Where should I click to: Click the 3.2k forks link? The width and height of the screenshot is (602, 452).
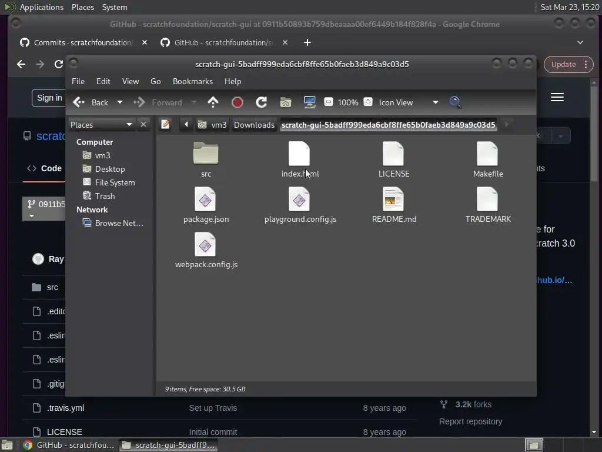pyautogui.click(x=473, y=404)
